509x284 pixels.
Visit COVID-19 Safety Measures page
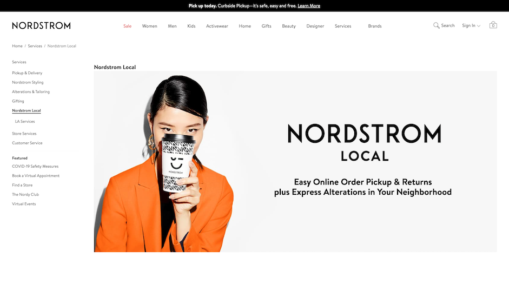tap(35, 166)
